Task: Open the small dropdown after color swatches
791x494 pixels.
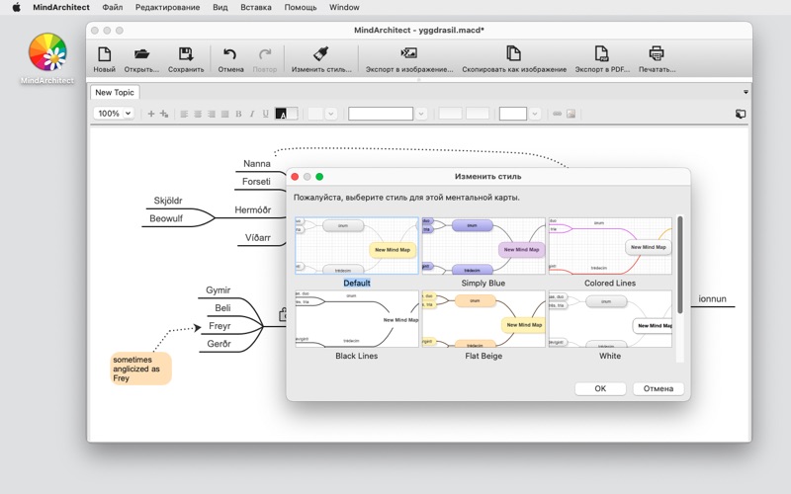Action: click(x=331, y=114)
